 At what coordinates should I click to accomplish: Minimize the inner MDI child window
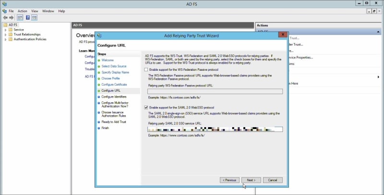[x=369, y=11]
